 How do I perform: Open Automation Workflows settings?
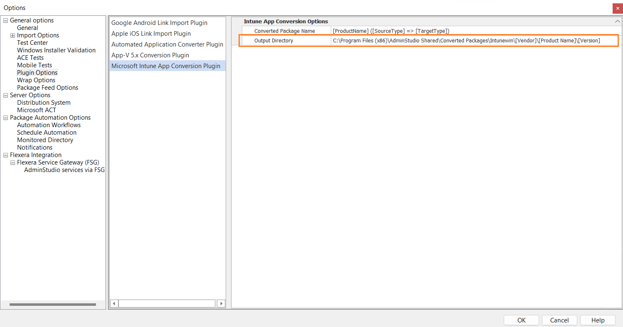coord(49,125)
